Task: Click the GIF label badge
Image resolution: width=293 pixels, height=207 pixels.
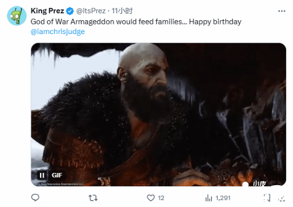Action: pos(57,175)
